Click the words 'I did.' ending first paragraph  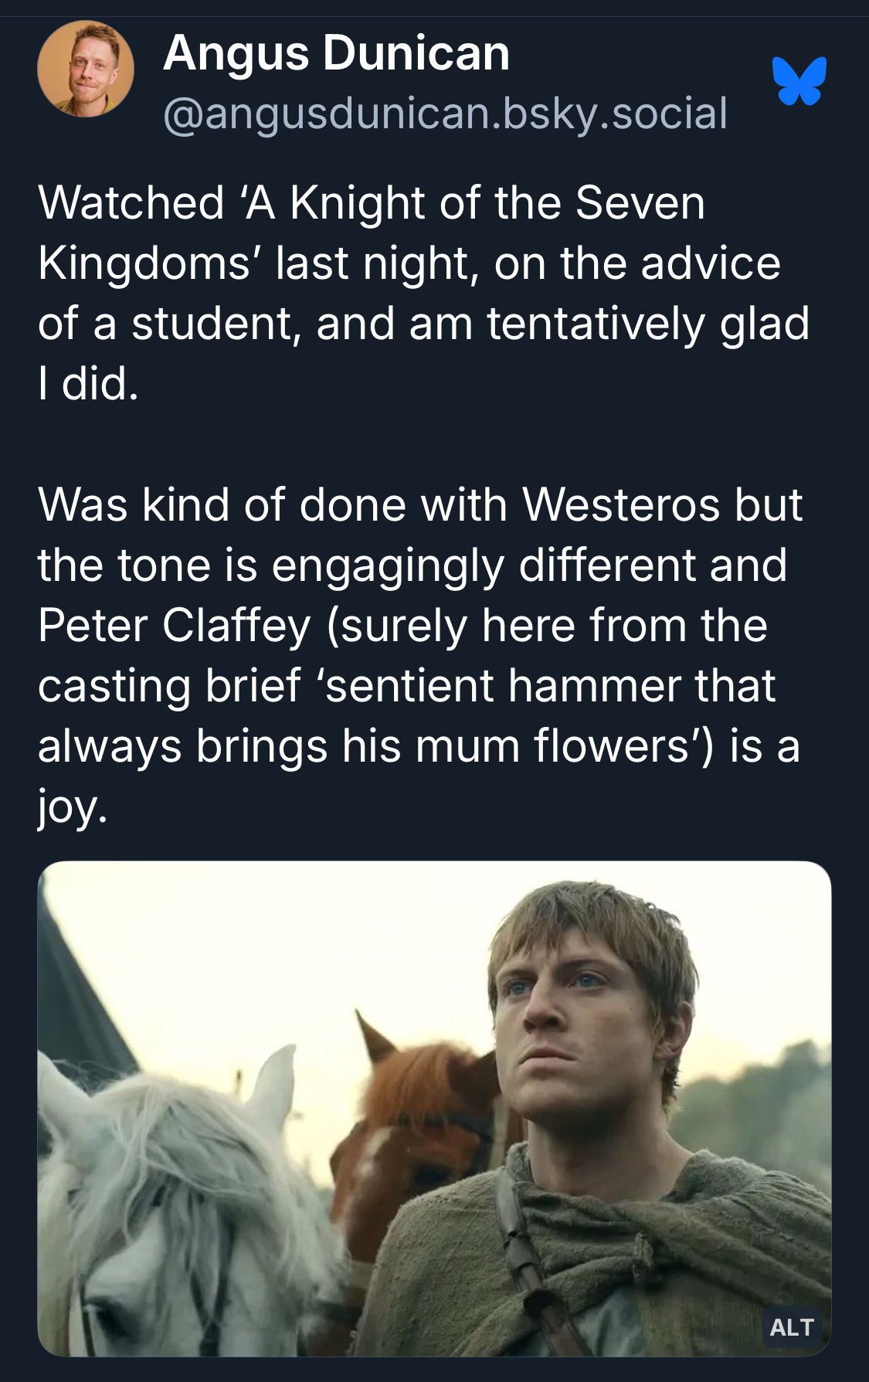tap(88, 384)
